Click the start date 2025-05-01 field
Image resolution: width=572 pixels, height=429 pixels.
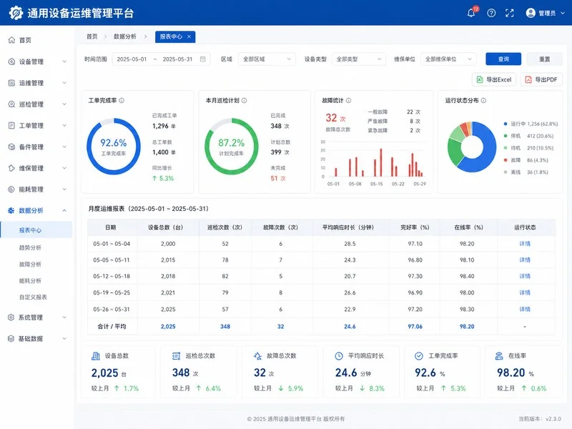132,59
